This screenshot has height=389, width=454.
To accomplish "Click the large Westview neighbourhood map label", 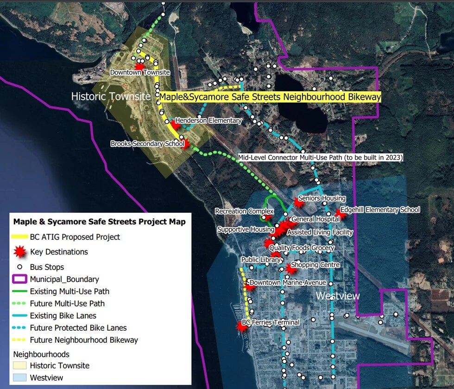I will tap(338, 296).
